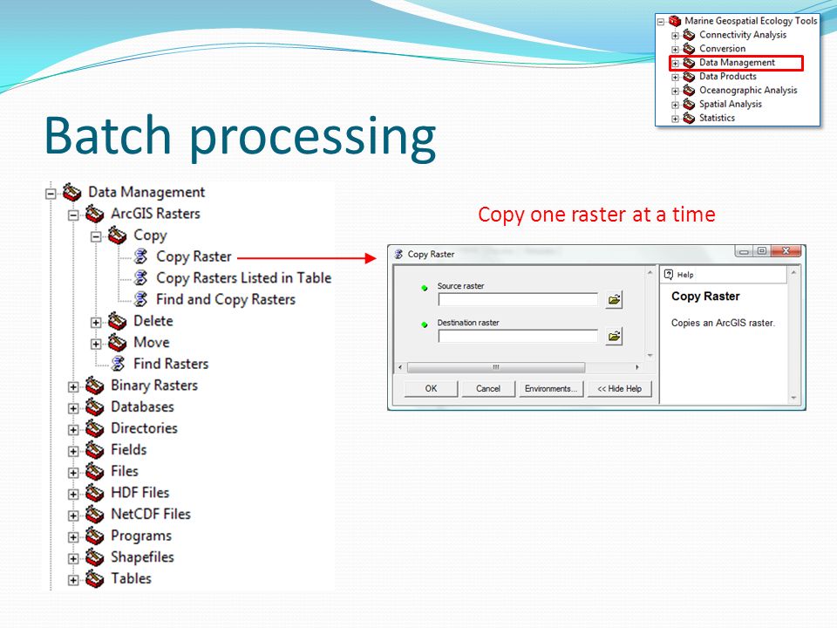This screenshot has width=837, height=628.
Task: Select Find and Copy Rasters tool
Action: tap(226, 299)
